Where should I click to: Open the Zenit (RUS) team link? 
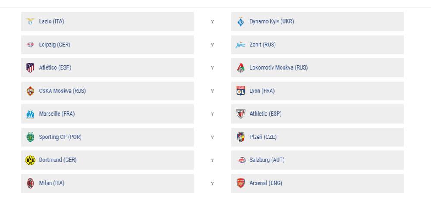(262, 45)
